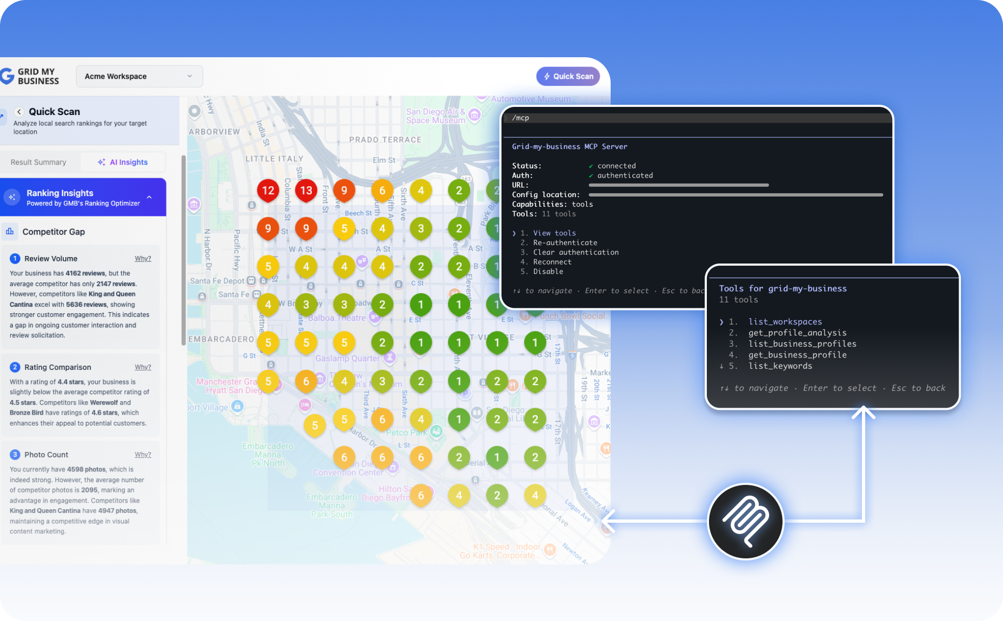This screenshot has width=1003, height=621.
Task: Open the AI Insights tab
Action: [123, 162]
